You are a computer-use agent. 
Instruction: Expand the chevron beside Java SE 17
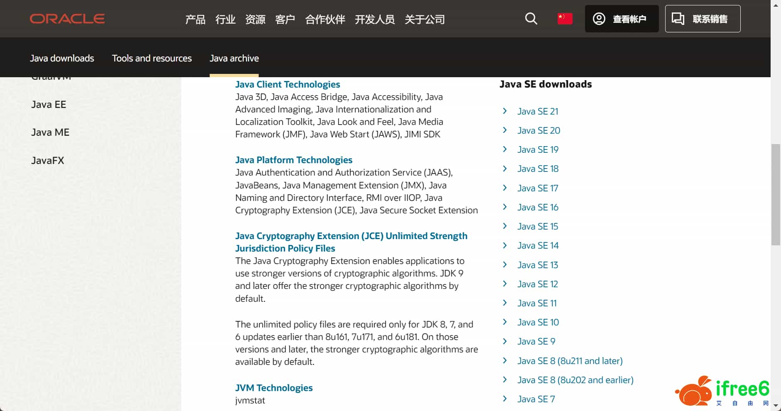[505, 188]
